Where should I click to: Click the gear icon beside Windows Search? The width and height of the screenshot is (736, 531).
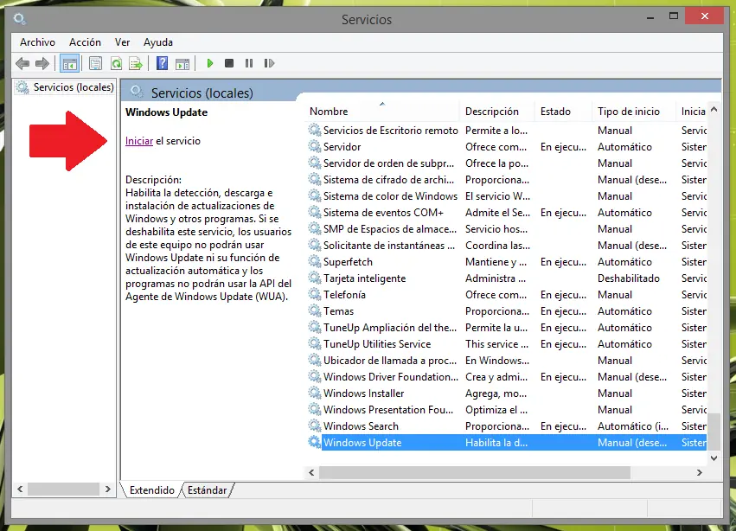coord(315,425)
